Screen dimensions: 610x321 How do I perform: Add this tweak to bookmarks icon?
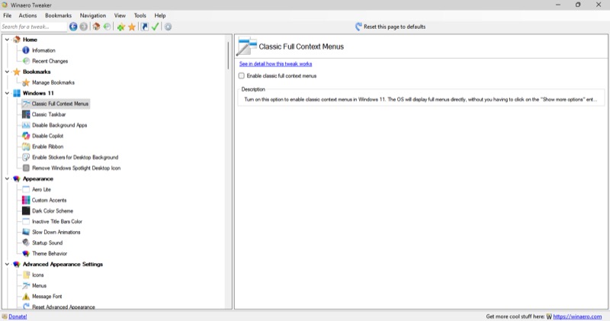121,27
